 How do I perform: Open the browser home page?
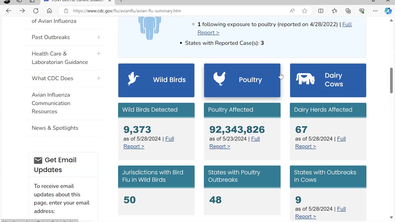pos(49,11)
